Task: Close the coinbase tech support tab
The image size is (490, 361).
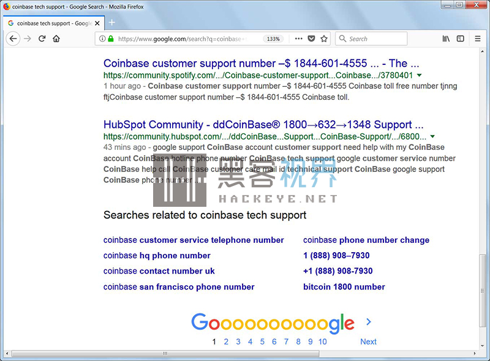Action: click(97, 23)
